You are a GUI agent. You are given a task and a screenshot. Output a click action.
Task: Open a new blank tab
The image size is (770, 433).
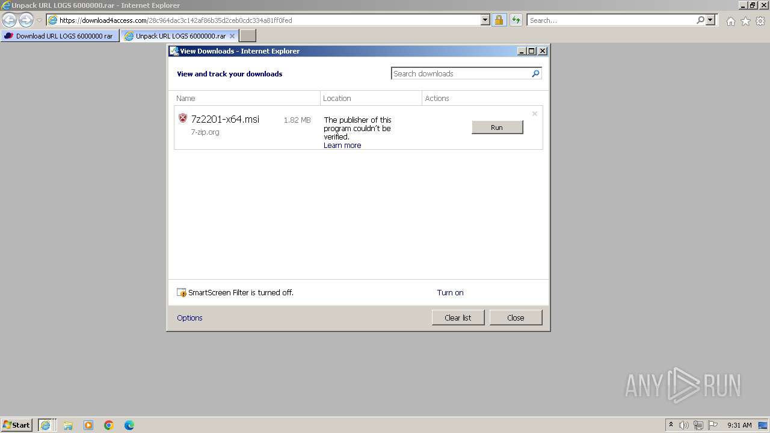(248, 35)
